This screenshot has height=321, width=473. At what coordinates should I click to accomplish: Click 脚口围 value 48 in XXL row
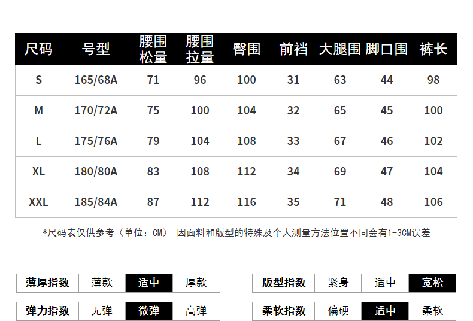click(387, 202)
